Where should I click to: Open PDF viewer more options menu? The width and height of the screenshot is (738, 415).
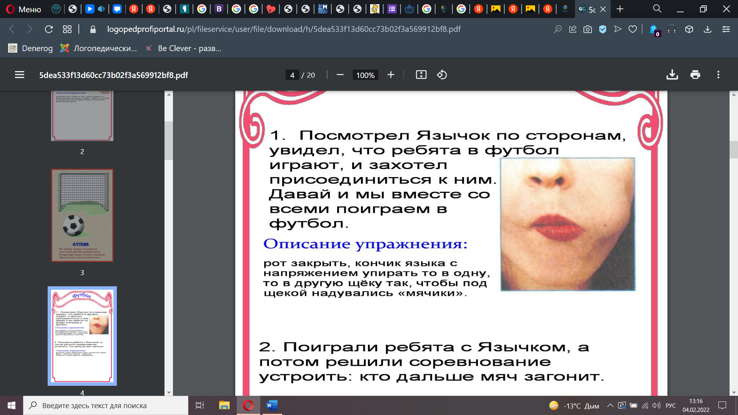click(718, 75)
